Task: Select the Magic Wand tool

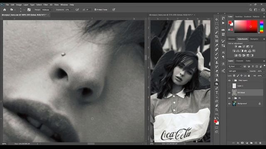Action: 217,32
